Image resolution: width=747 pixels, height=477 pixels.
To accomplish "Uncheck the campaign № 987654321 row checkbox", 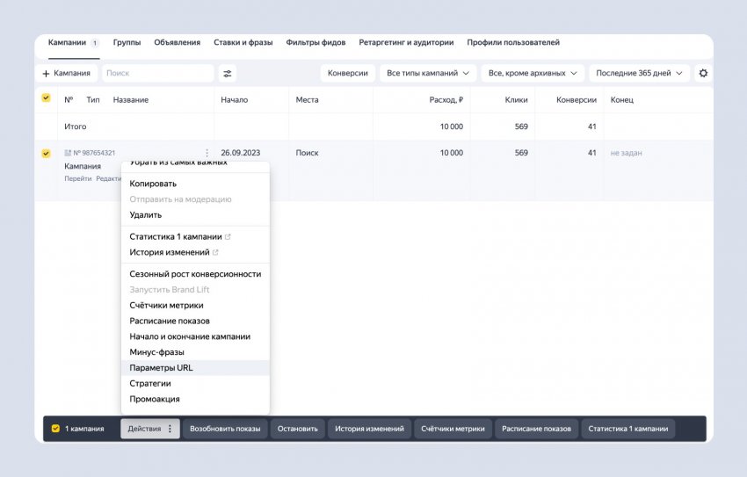I will point(46,154).
